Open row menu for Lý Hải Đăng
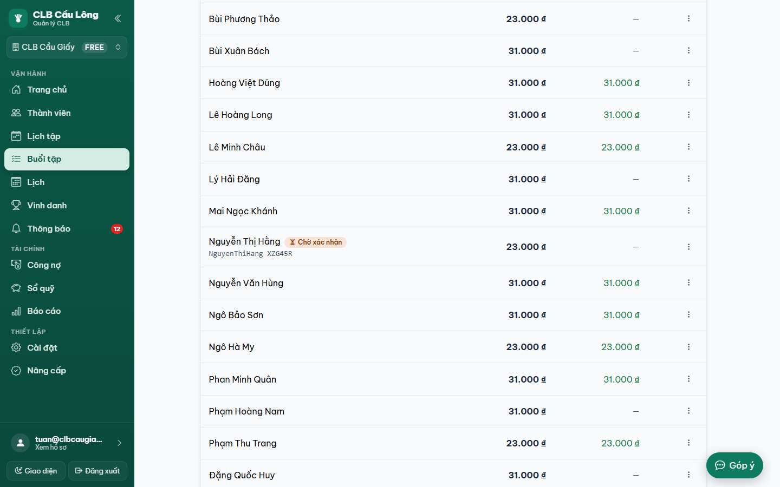This screenshot has width=780, height=487. pyautogui.click(x=688, y=179)
